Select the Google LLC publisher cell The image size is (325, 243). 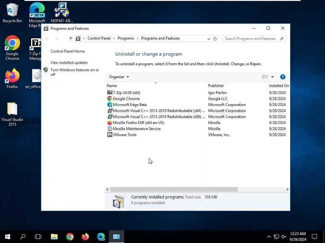[x=218, y=99]
